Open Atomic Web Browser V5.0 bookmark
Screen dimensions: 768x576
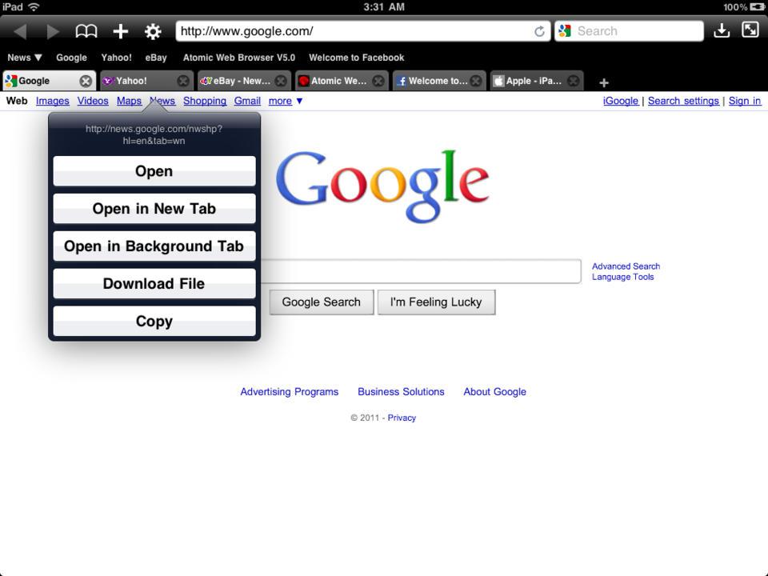[x=239, y=58]
